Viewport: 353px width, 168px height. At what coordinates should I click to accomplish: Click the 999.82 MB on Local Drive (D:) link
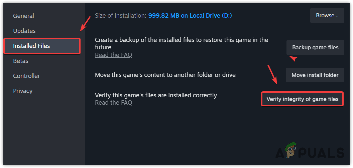pos(190,16)
